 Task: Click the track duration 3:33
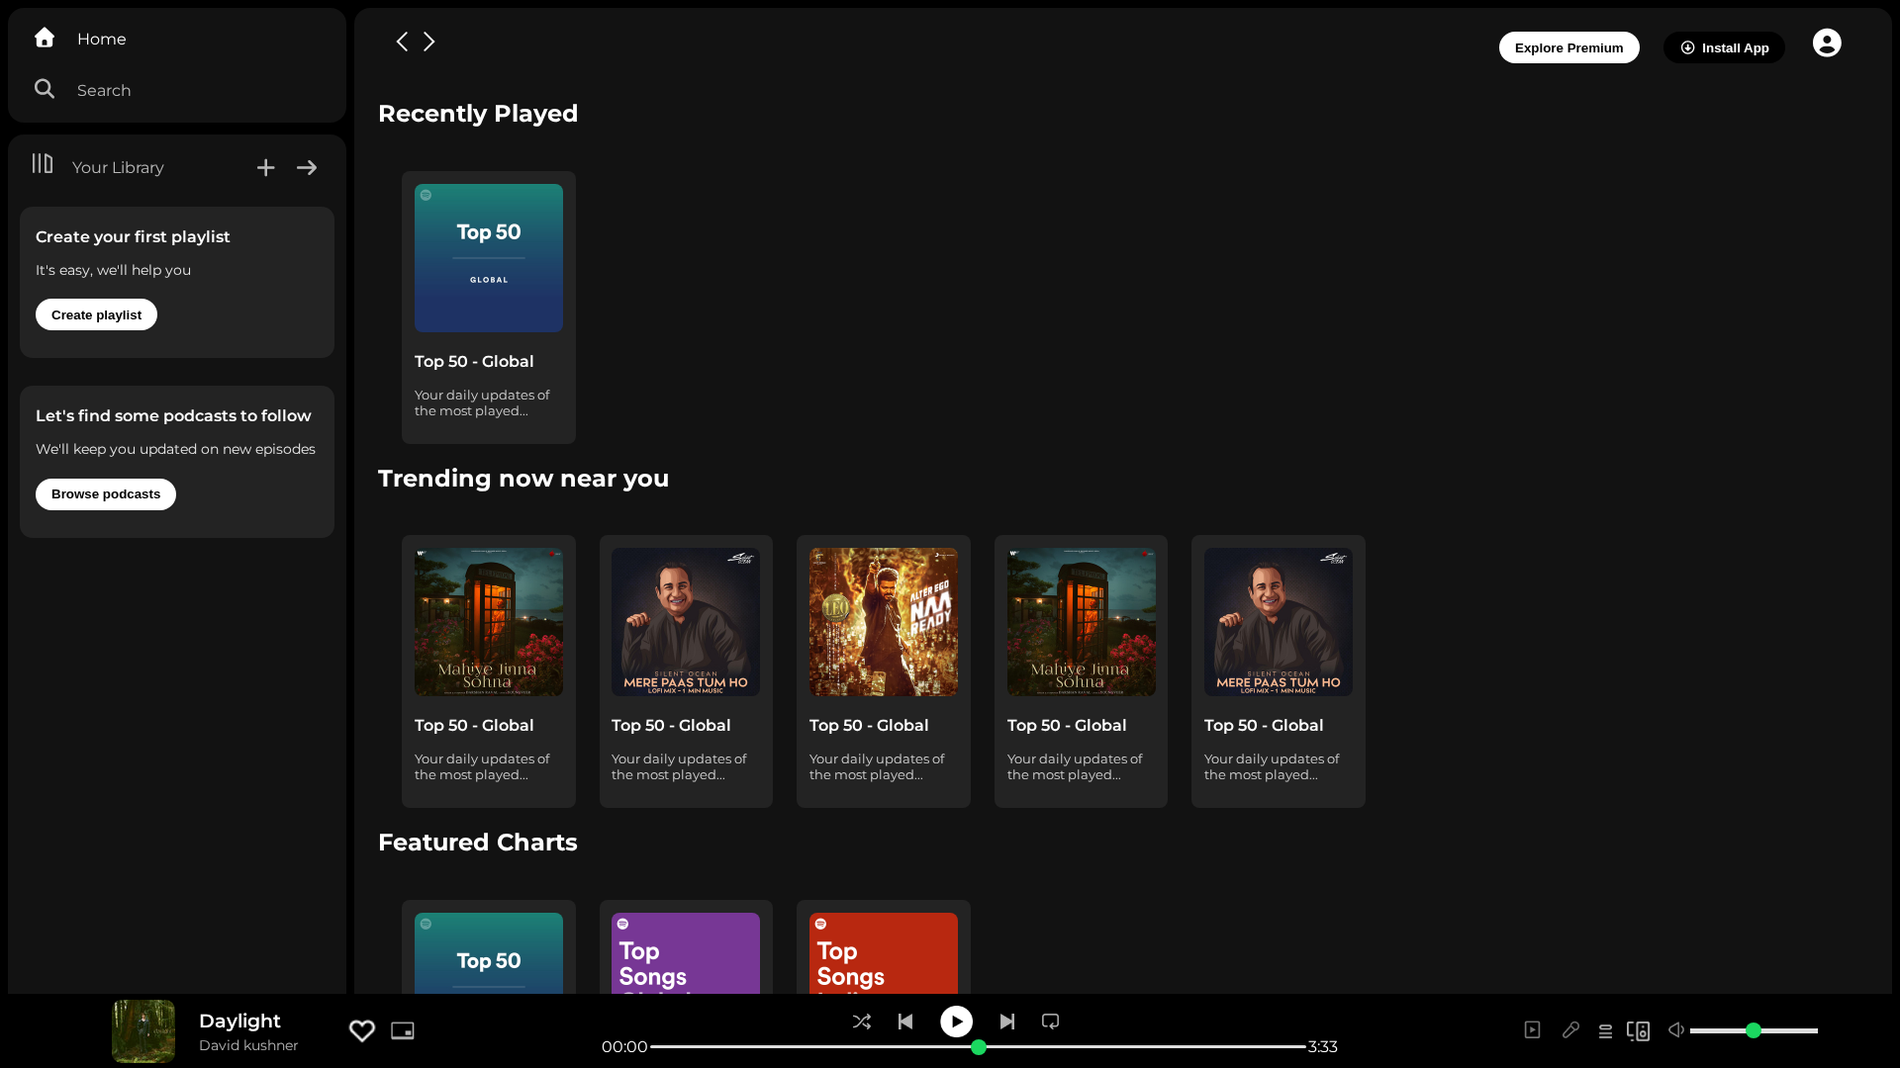coord(1323,1046)
